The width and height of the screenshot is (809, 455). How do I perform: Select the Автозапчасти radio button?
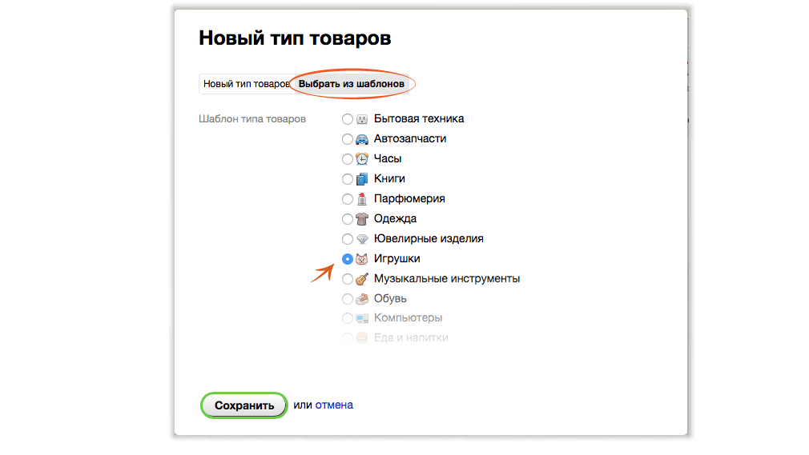[x=348, y=139]
